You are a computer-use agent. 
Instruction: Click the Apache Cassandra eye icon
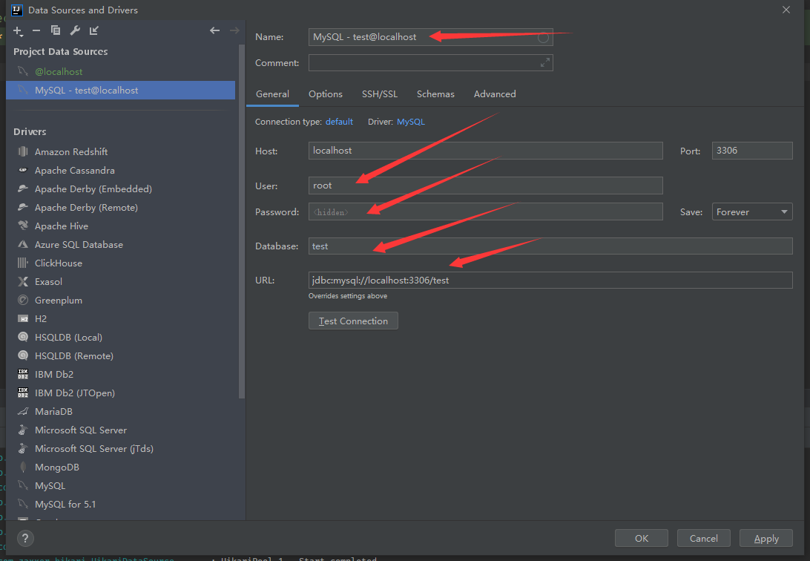point(23,170)
